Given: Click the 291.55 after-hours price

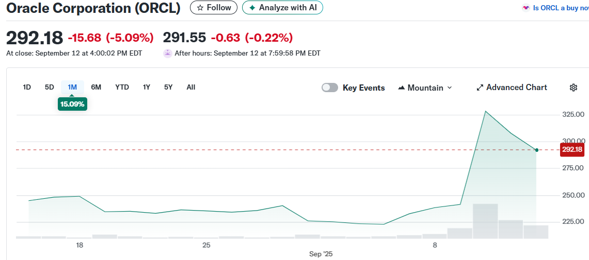Looking at the screenshot, I should (184, 38).
